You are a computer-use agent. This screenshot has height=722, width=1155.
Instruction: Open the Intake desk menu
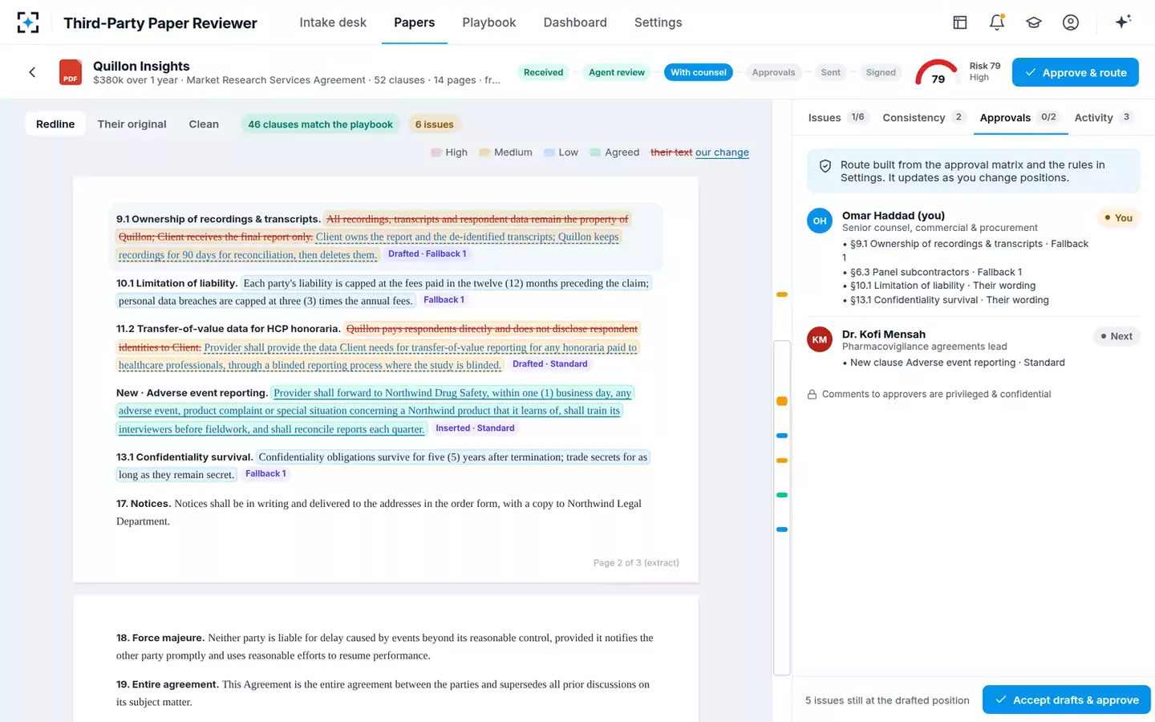click(333, 22)
